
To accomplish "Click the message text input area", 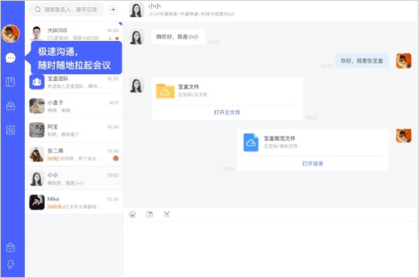I will (x=271, y=249).
